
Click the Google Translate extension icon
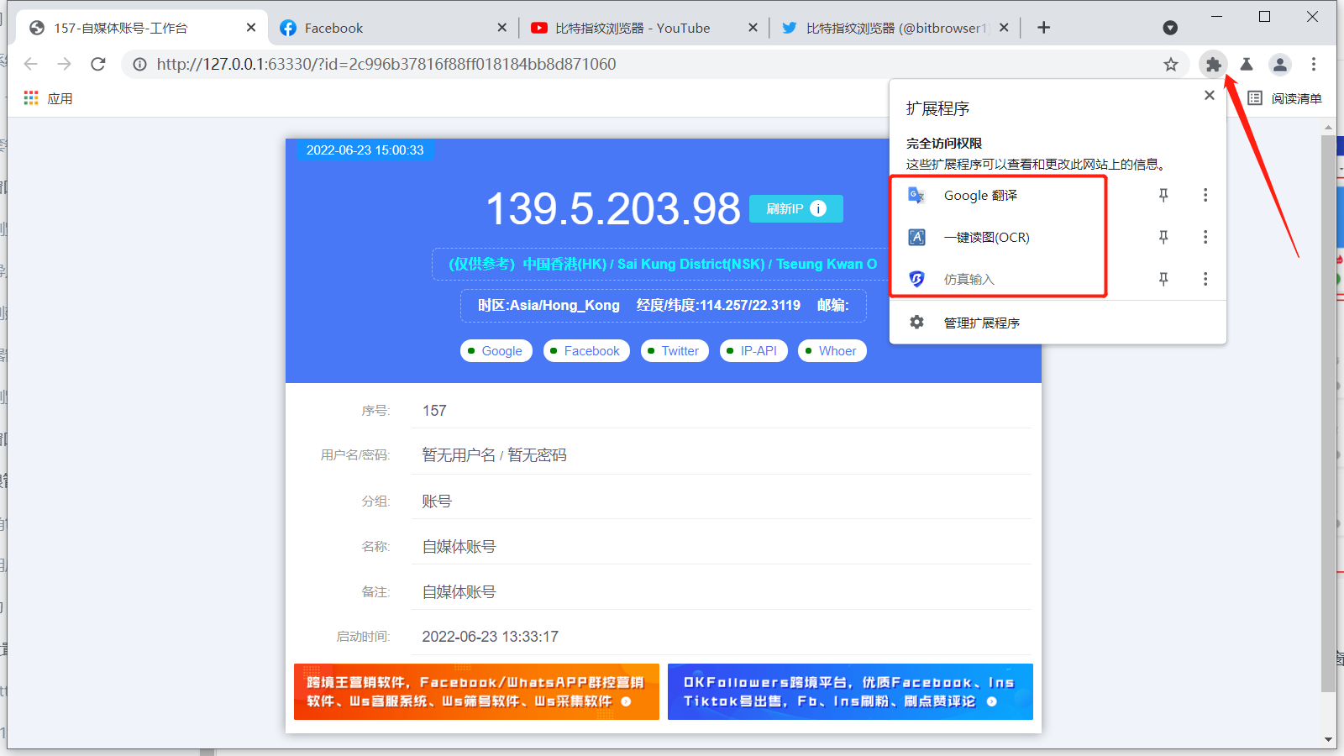pyautogui.click(x=916, y=196)
